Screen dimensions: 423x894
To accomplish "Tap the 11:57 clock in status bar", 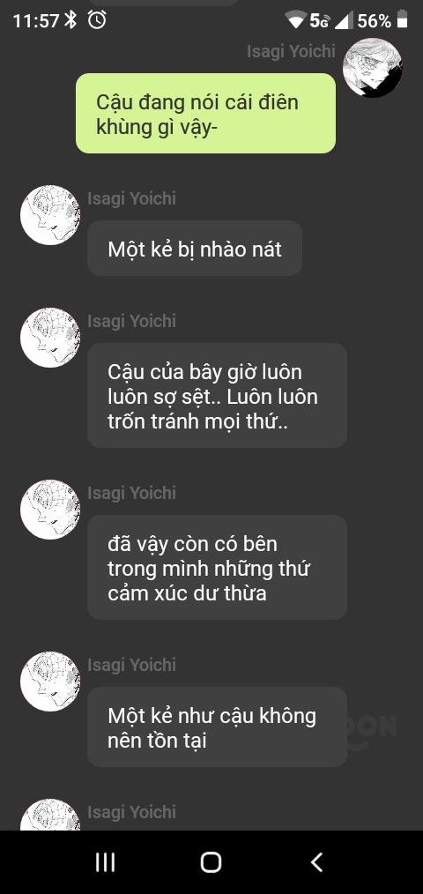I will coord(36,21).
